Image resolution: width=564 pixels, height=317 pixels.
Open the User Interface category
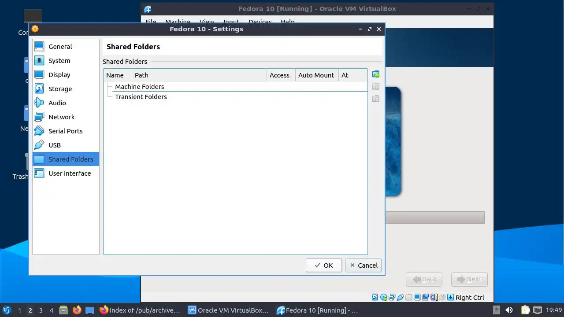tap(66, 173)
